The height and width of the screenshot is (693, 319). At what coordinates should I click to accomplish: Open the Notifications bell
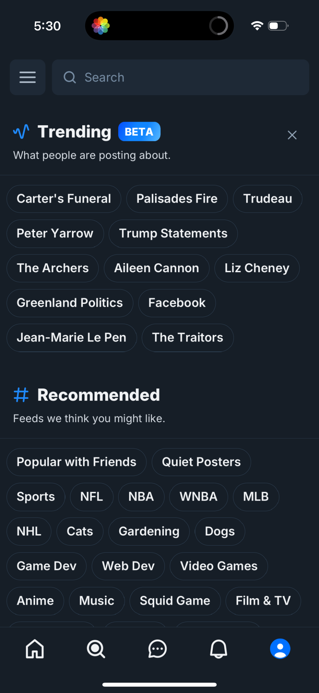[219, 649]
